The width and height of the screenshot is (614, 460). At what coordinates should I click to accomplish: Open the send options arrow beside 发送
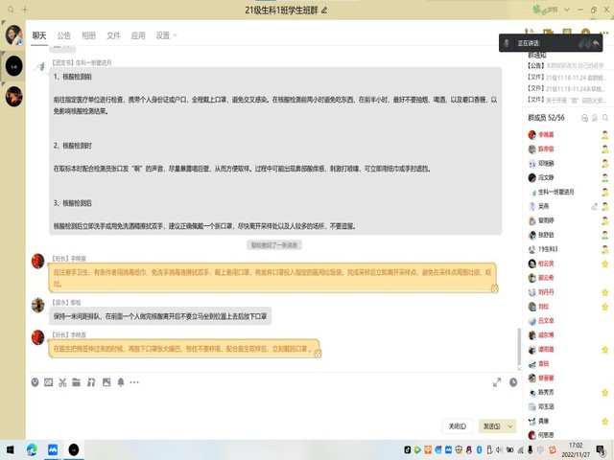pyautogui.click(x=510, y=425)
